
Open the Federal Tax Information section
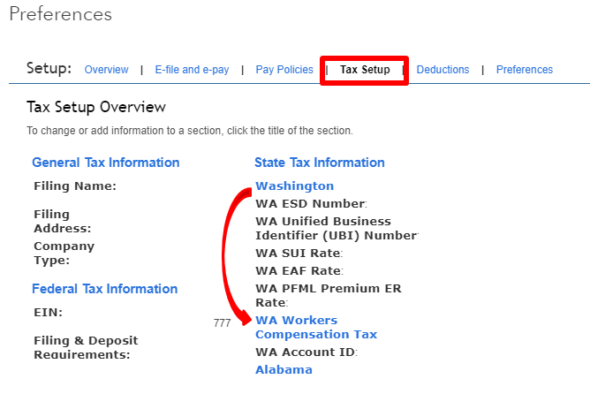[x=104, y=289]
